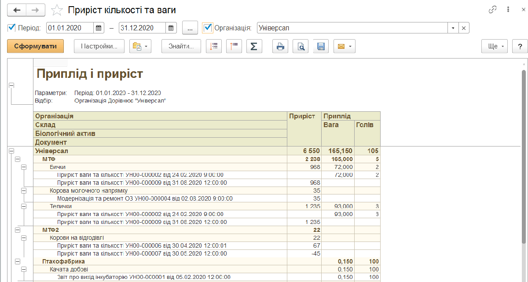Go back with the left arrow button
This screenshot has height=282, width=528.
point(17,10)
